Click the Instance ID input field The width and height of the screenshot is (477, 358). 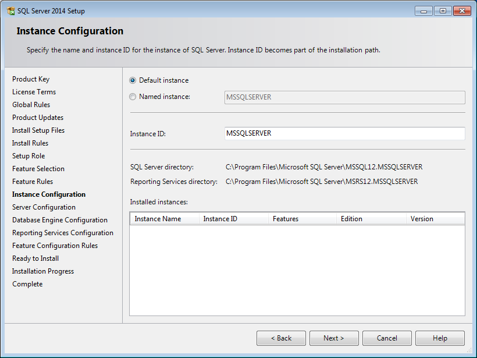click(345, 133)
